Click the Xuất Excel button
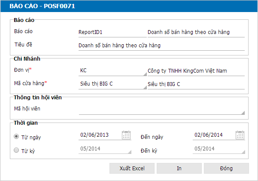 (132, 168)
